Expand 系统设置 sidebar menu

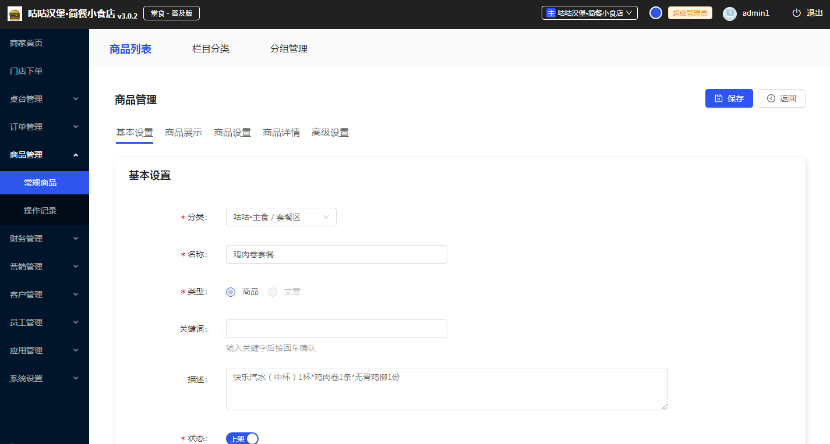(x=44, y=378)
